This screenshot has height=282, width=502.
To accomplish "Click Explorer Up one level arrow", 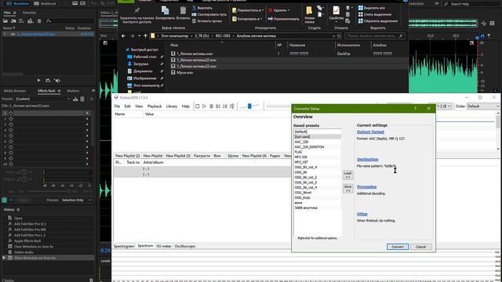I will [x=145, y=36].
